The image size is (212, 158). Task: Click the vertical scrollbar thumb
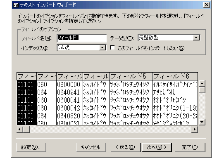pos(202,90)
